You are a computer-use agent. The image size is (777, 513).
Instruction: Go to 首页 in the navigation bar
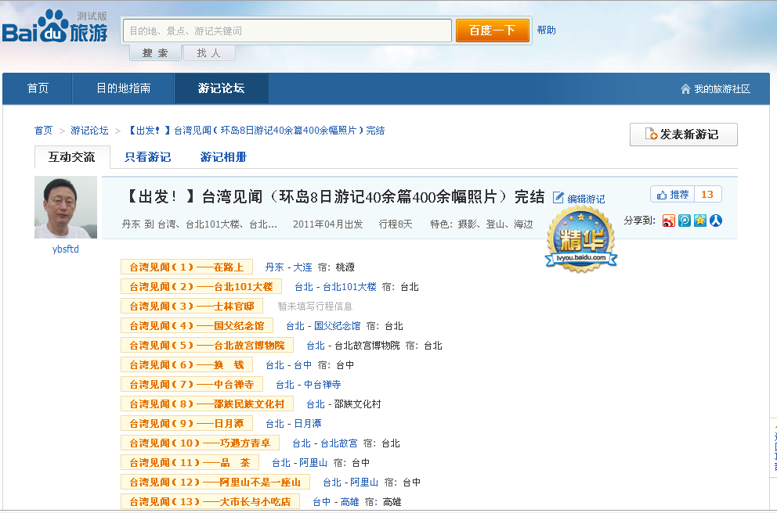[38, 88]
